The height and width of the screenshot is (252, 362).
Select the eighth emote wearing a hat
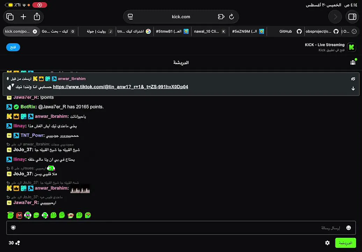tap(71, 215)
